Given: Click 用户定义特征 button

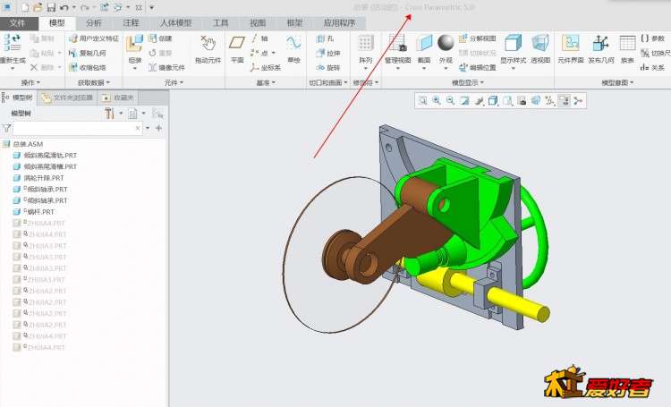Looking at the screenshot, I should tap(94, 38).
